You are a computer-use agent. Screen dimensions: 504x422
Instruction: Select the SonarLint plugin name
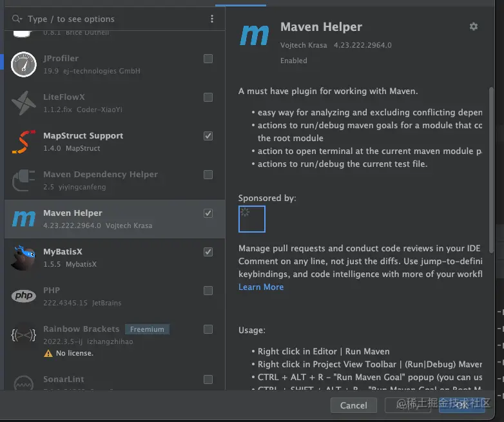click(x=64, y=379)
